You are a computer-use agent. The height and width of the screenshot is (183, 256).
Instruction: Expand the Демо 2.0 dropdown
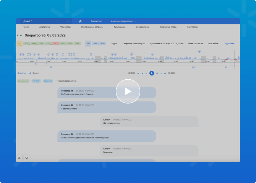[46, 21]
